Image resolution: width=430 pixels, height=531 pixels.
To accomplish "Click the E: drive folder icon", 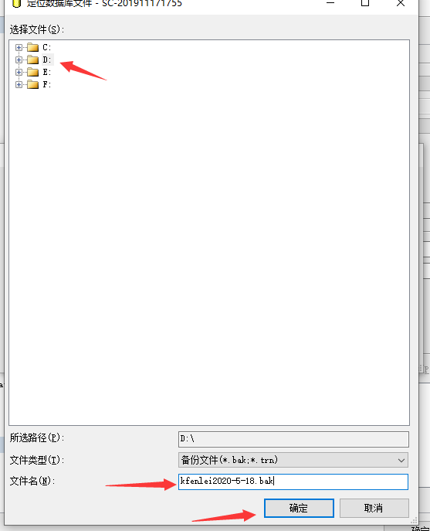I will 33,72.
